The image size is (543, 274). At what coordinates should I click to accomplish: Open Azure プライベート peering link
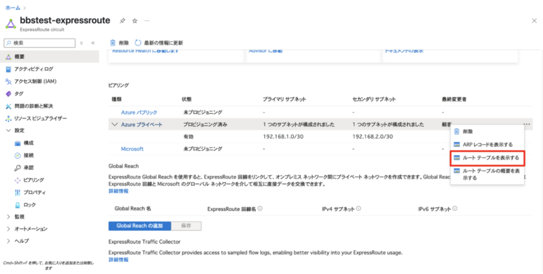[142, 124]
